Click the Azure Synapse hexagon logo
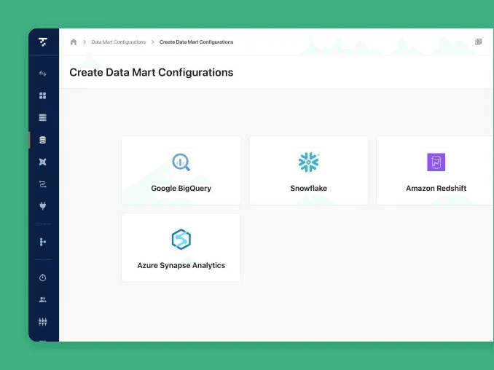The width and height of the screenshot is (494, 370). coord(181,240)
